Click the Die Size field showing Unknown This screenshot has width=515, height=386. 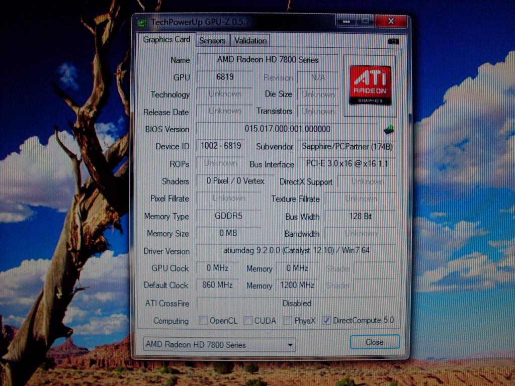pyautogui.click(x=318, y=94)
